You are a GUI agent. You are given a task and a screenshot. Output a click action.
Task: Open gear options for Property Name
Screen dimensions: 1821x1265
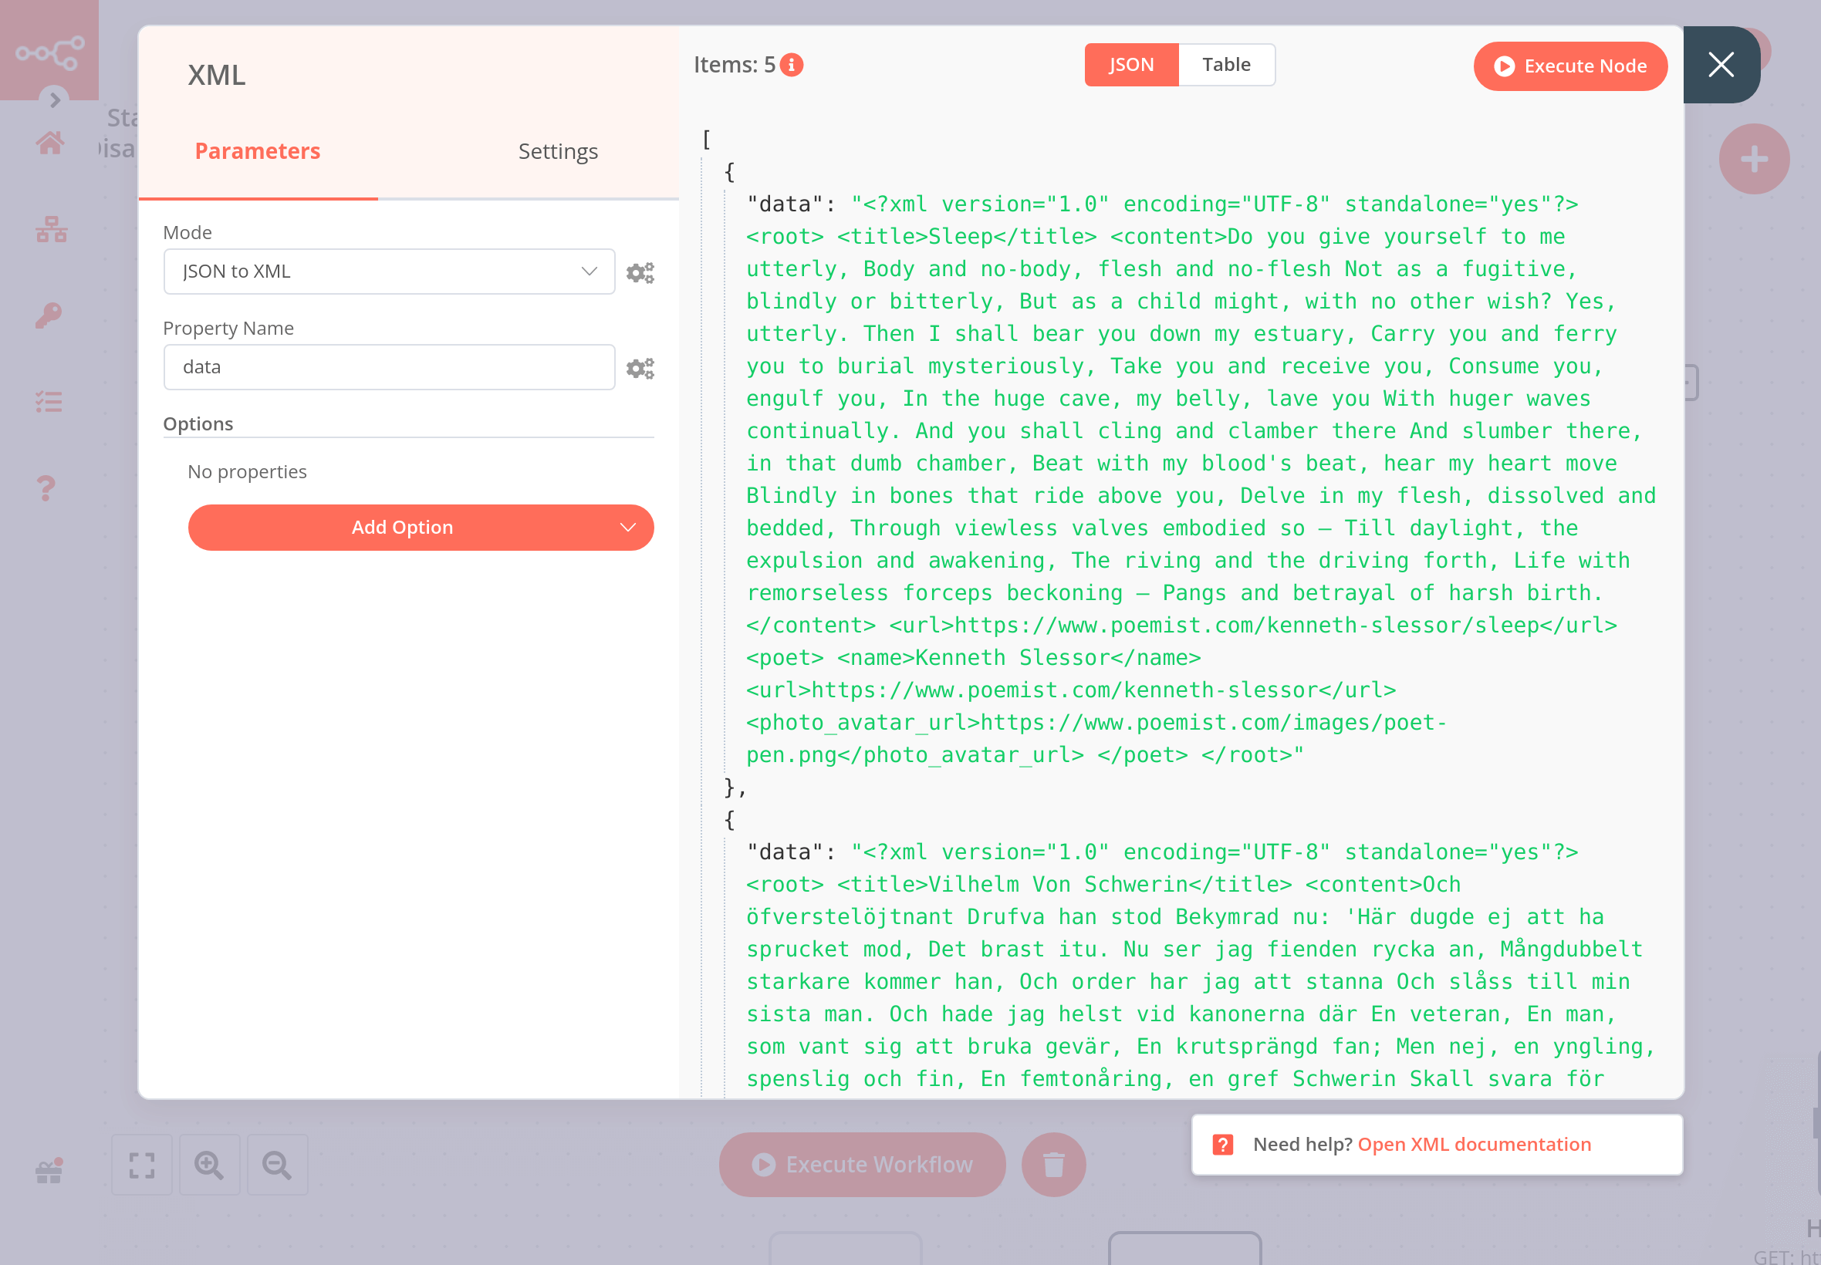tap(640, 369)
